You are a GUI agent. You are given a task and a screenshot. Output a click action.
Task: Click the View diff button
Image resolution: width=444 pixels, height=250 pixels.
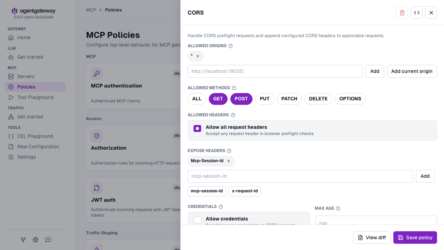point(372,237)
